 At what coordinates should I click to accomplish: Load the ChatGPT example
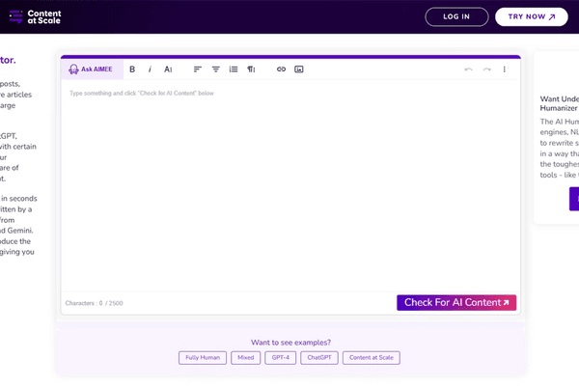click(x=319, y=357)
